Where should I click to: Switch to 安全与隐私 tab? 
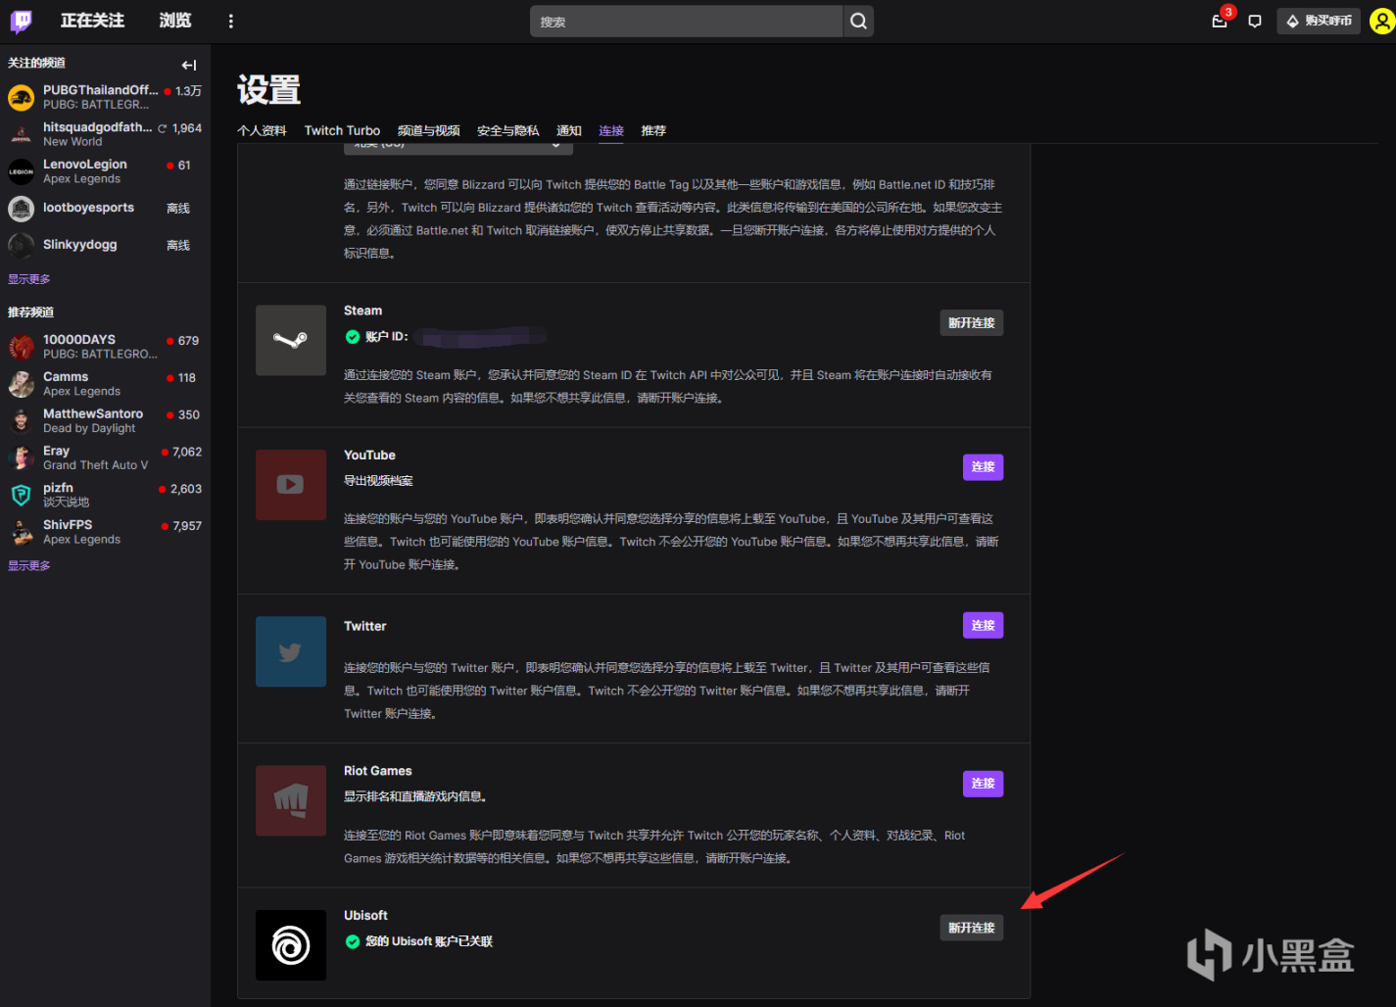pyautogui.click(x=507, y=130)
